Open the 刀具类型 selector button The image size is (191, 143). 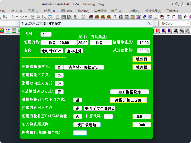(x=101, y=43)
